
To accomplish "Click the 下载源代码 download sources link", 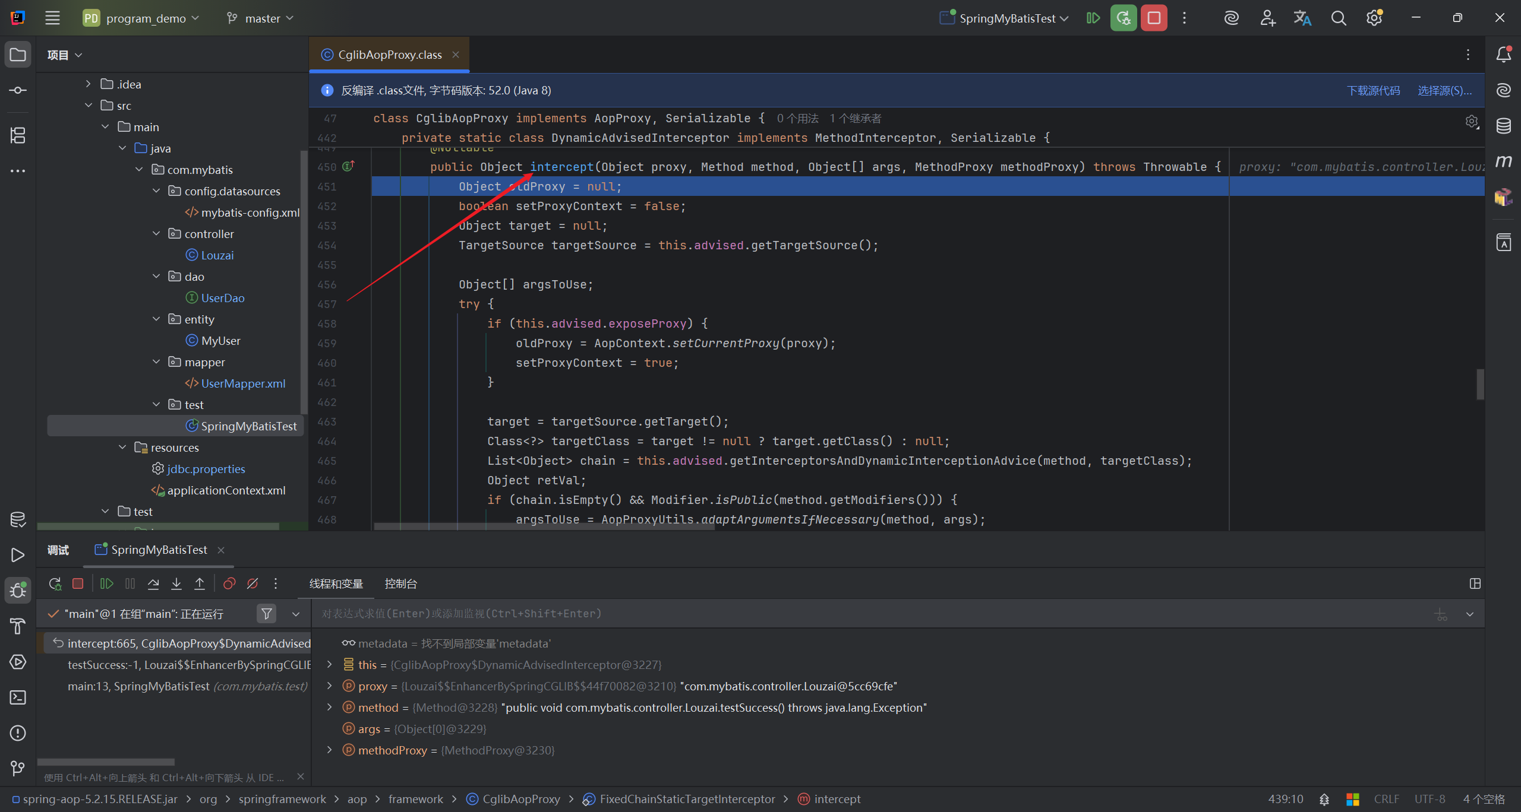I will pos(1373,90).
